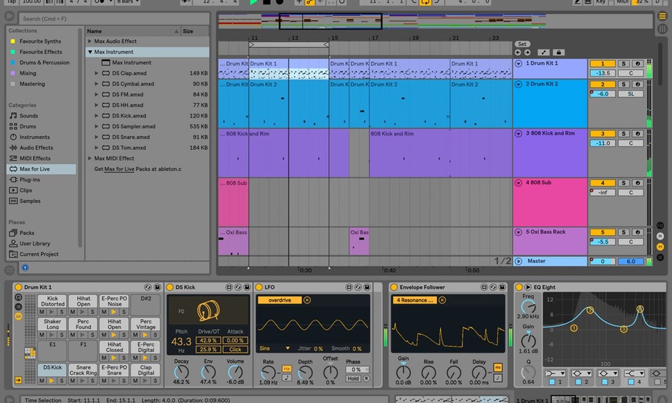Show the Drum Rack macro controls icon
This screenshot has height=403, width=672.
(19, 298)
